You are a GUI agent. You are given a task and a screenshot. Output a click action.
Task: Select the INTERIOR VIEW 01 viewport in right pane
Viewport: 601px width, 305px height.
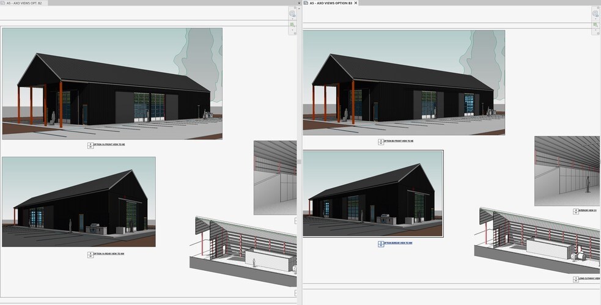[567, 171]
